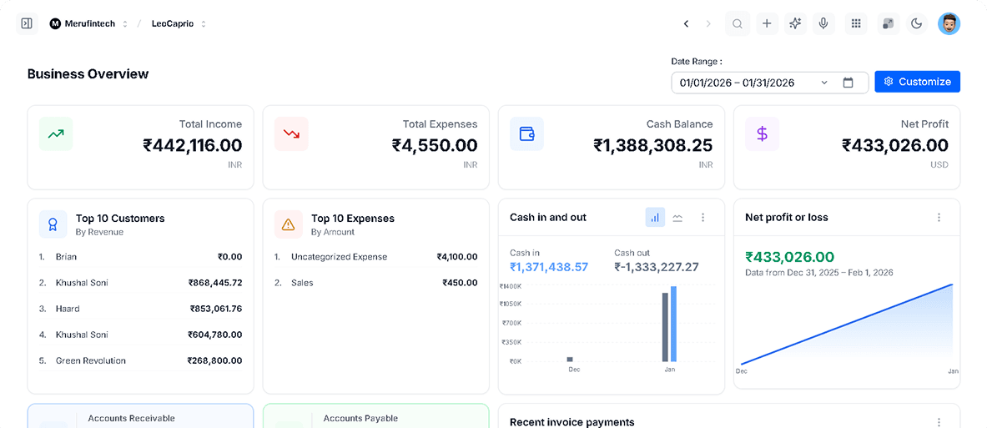
Task: Open the calendar picker icon
Action: click(x=848, y=83)
